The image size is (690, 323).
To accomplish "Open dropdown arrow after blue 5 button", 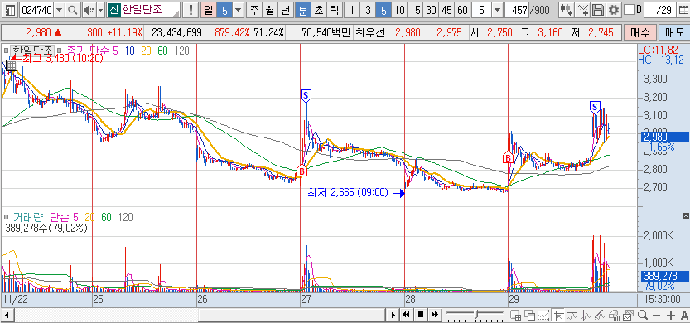I will 238,10.
